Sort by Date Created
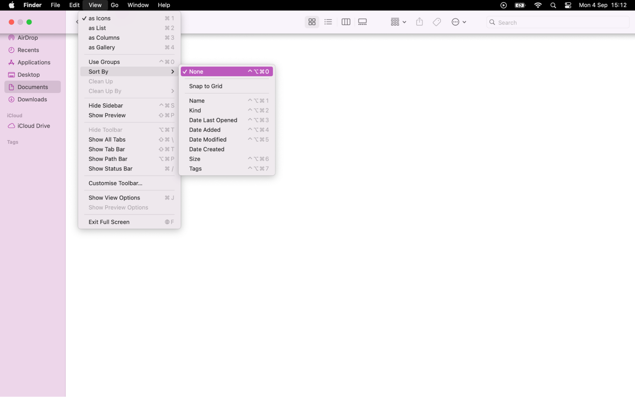The image size is (635, 397). [x=226, y=149]
